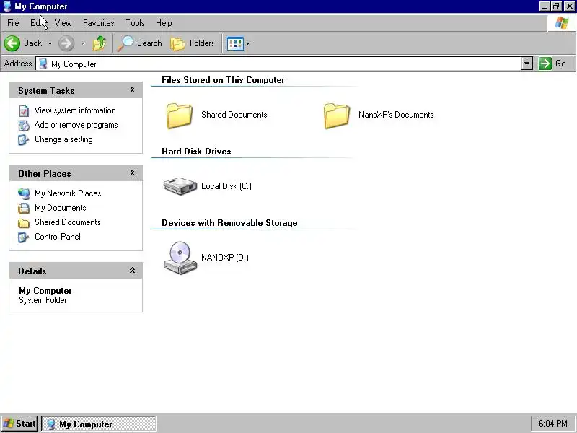This screenshot has width=577, height=433.
Task: Click the My Documents sidebar icon
Action: [24, 208]
